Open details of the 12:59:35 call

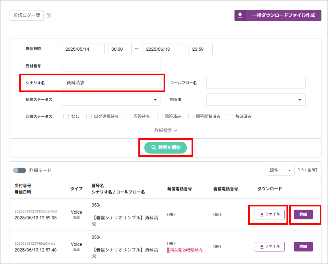tap(303, 214)
